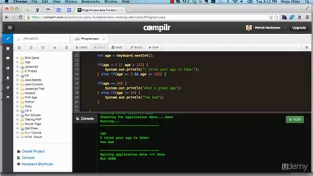Expand the Test project folder

pos(17,62)
